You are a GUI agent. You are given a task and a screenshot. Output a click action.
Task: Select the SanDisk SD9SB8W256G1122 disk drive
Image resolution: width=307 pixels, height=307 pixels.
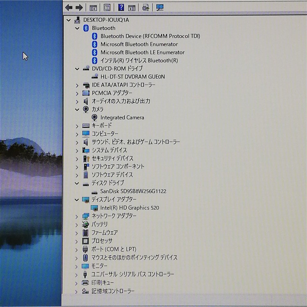click(133, 191)
